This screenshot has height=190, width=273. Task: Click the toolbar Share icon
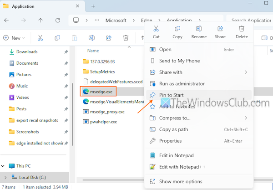[x=109, y=38]
